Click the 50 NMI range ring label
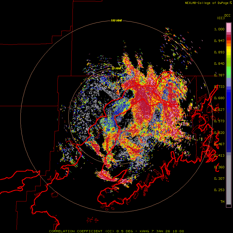 pyautogui.click(x=116, y=68)
